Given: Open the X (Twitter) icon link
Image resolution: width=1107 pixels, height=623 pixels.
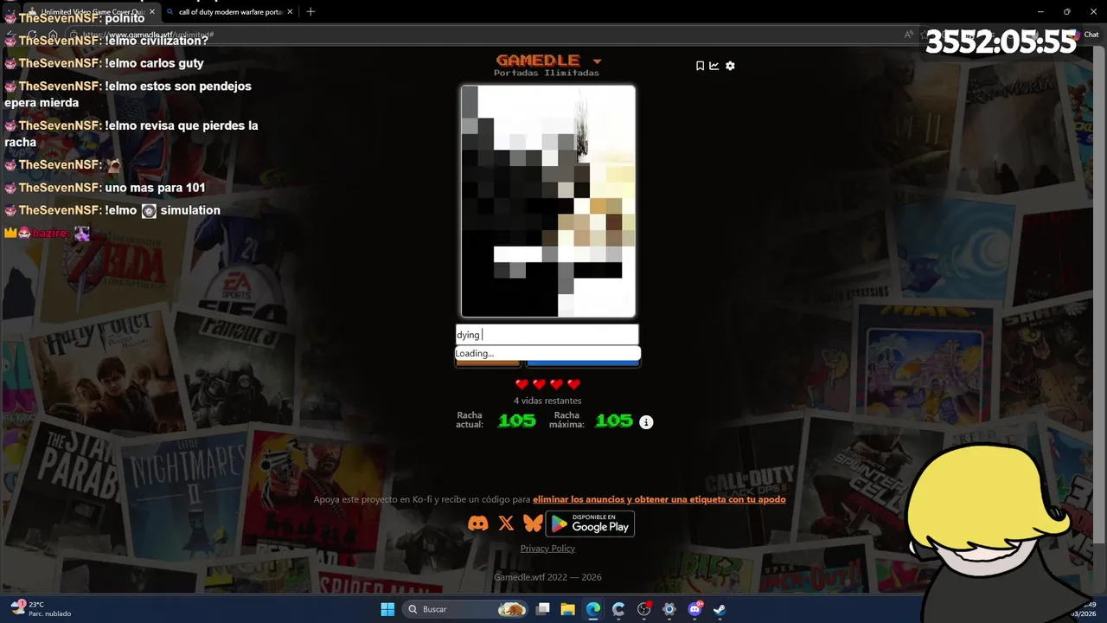Looking at the screenshot, I should tap(506, 523).
